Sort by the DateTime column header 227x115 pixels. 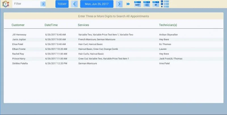[51, 25]
